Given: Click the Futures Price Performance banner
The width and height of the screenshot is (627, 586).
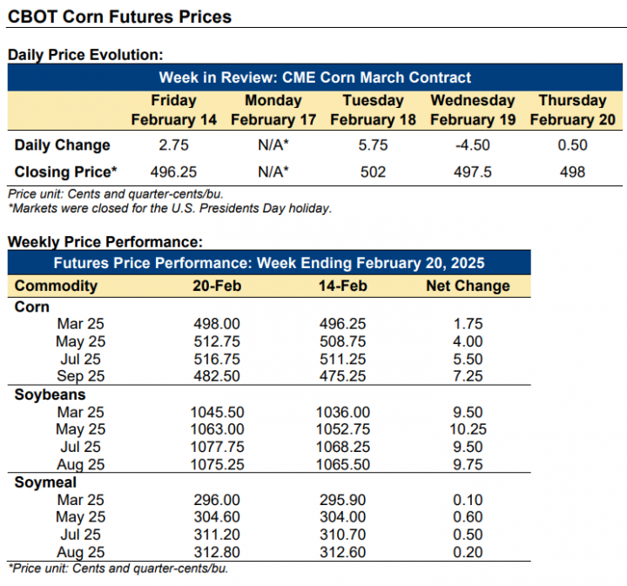Looking at the screenshot, I should click(269, 263).
